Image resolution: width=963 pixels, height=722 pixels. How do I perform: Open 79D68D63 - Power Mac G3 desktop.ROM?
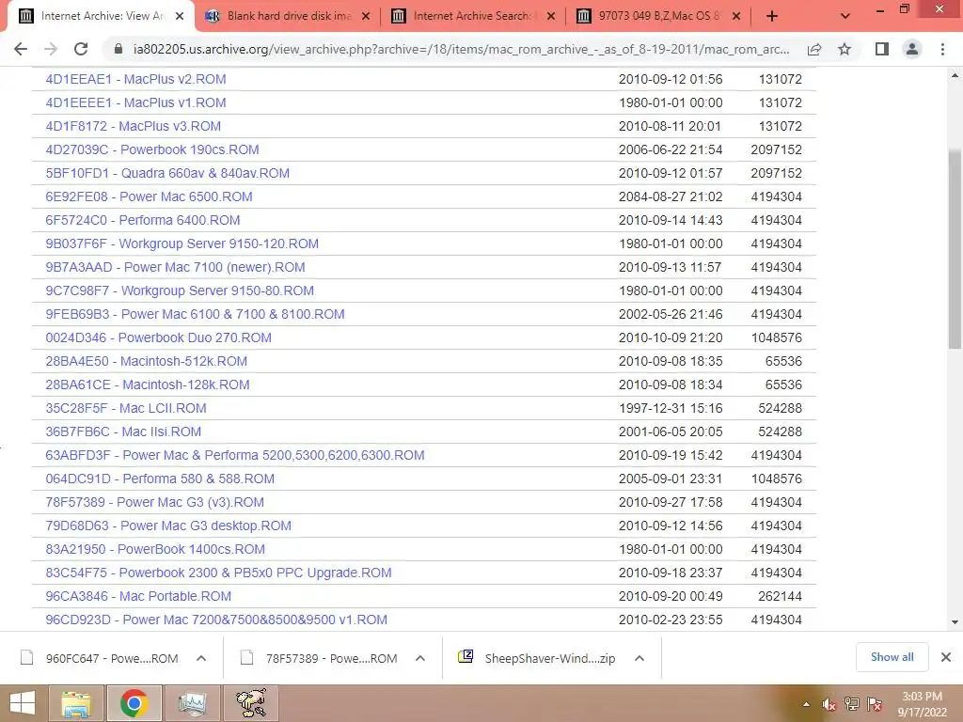pyautogui.click(x=168, y=526)
